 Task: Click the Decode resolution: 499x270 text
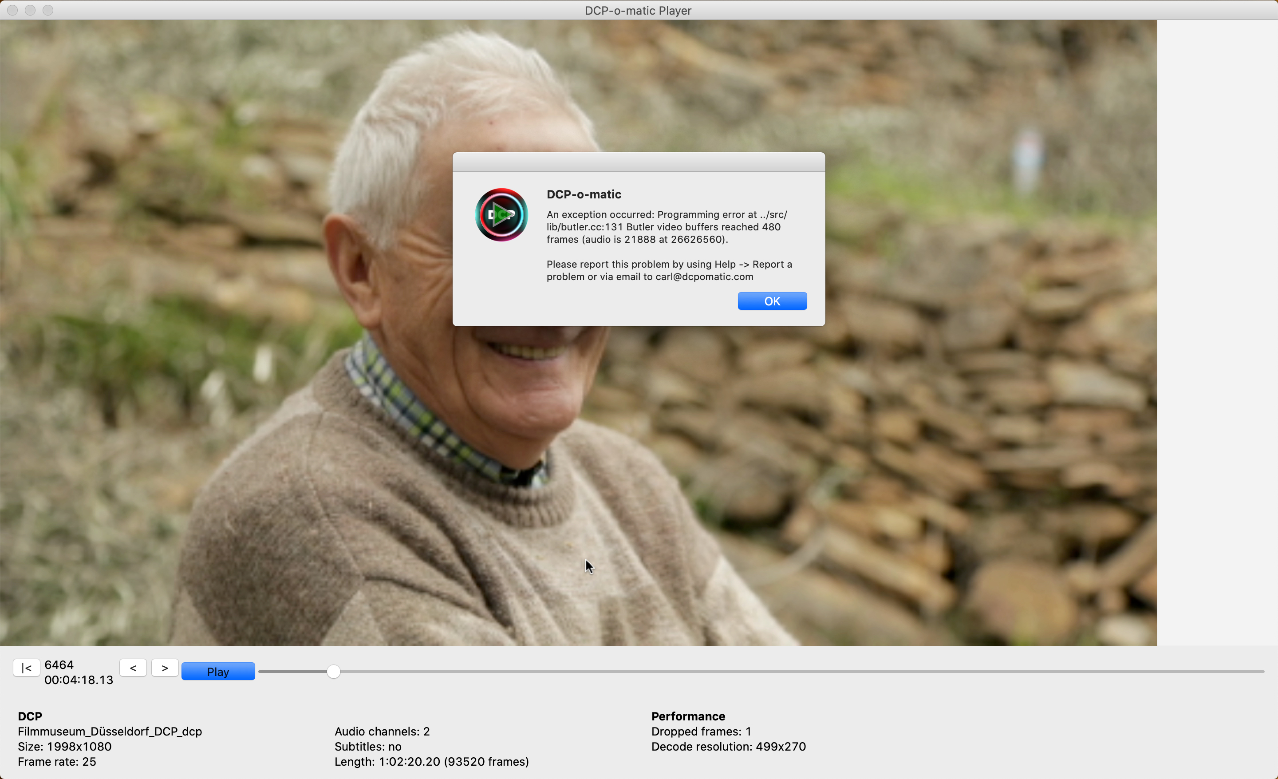[x=728, y=746]
